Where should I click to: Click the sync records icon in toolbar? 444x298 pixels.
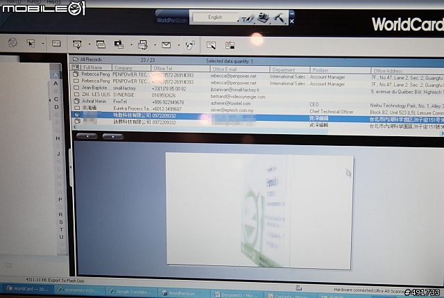coord(12,43)
